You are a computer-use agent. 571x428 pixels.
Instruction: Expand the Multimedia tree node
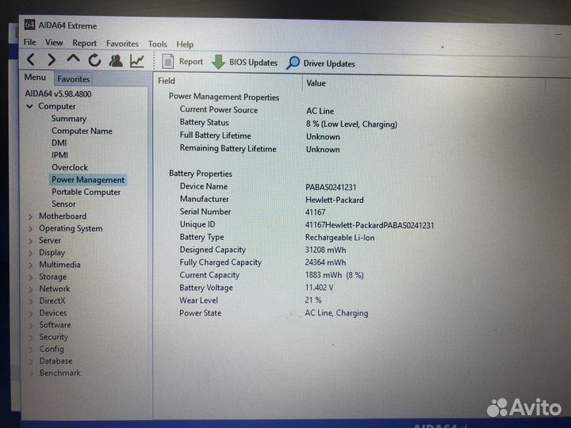pyautogui.click(x=31, y=265)
